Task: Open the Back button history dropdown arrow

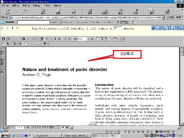Action: [17, 12]
